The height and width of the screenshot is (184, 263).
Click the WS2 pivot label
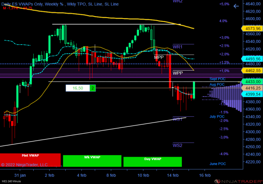coord(178,145)
